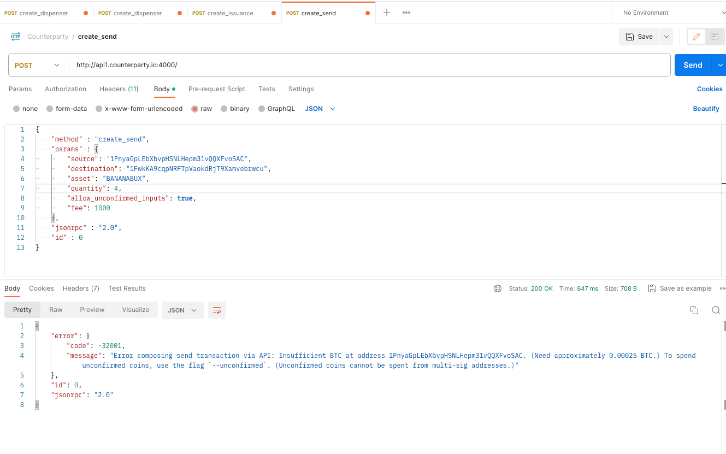Select the form-data body type

pos(50,109)
